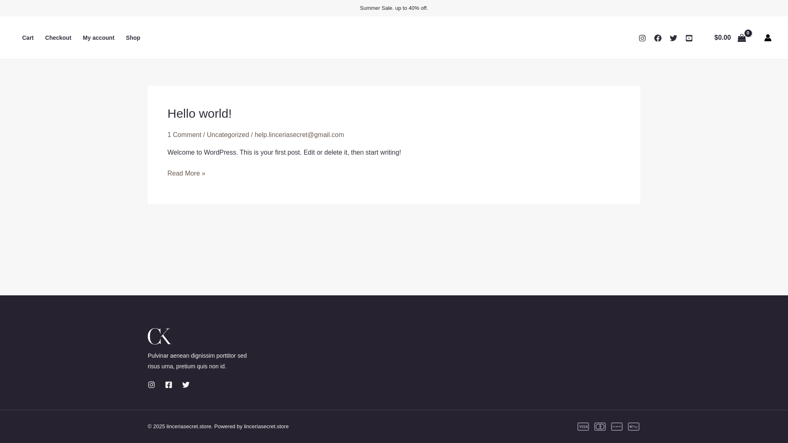788x443 pixels.
Task: Click the post excerpt Welcome to WordPress
Action: [284, 153]
